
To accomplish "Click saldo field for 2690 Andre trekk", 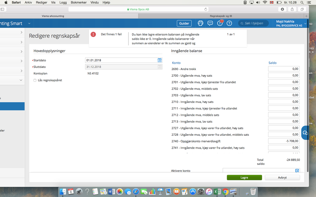I will (284, 69).
